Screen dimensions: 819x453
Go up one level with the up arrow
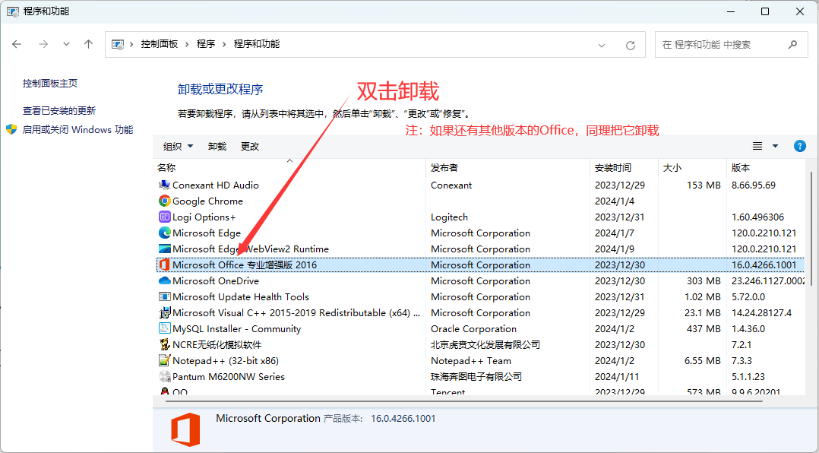pyautogui.click(x=89, y=44)
